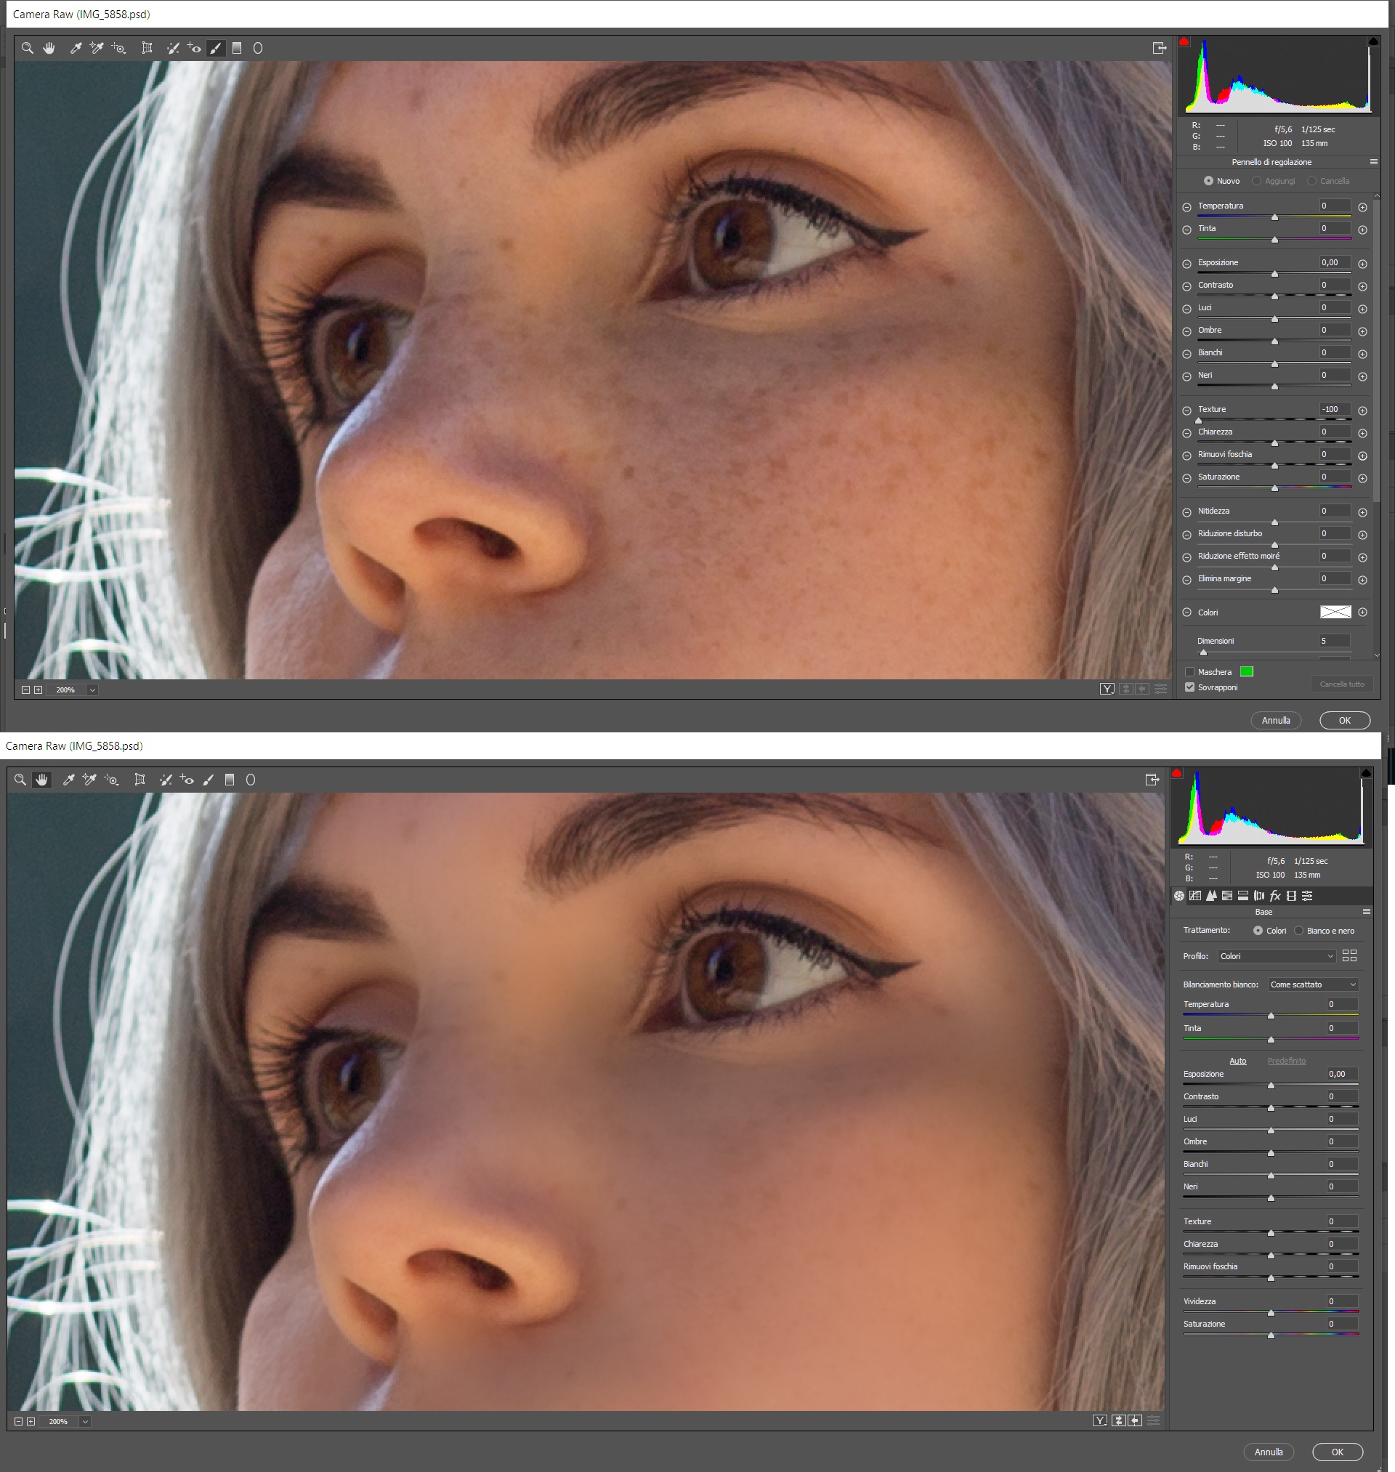This screenshot has height=1472, width=1395.
Task: Switch to the fx Effects panel tab
Action: coord(1275,896)
